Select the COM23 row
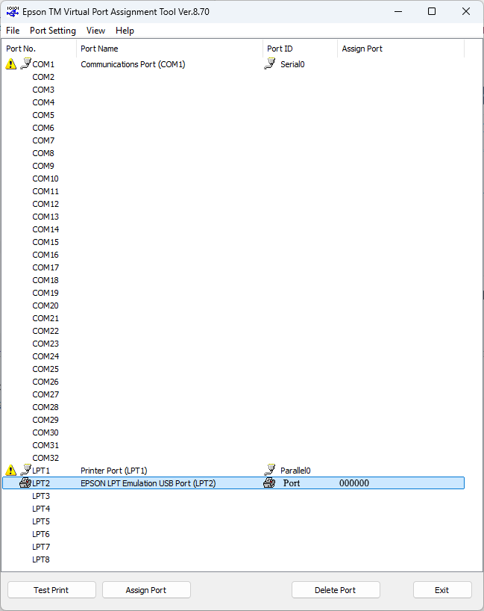The image size is (484, 611). click(x=45, y=344)
